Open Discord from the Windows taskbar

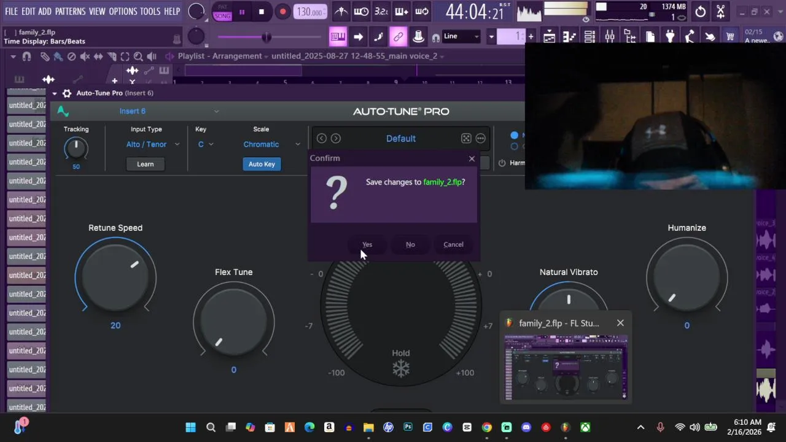[x=526, y=427]
